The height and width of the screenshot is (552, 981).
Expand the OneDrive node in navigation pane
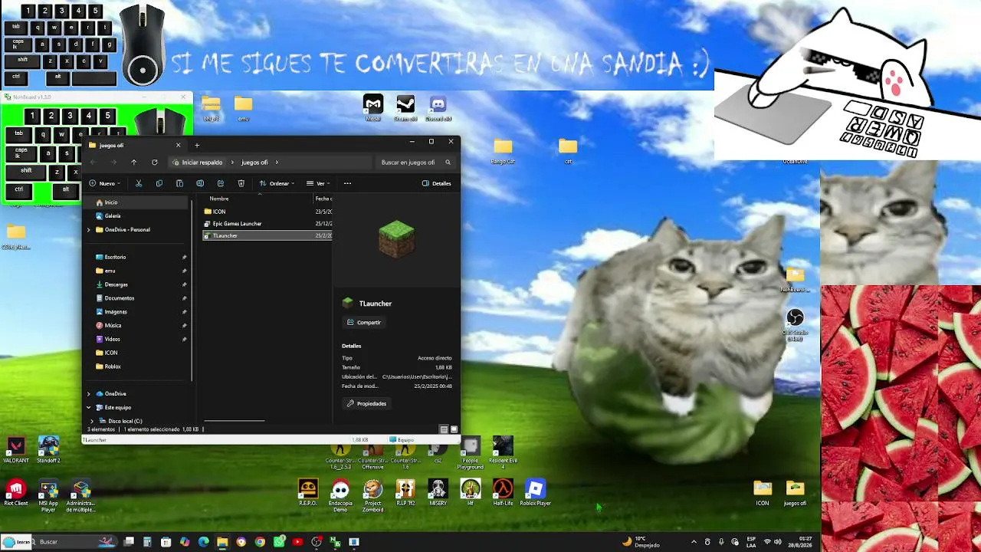[x=88, y=394]
